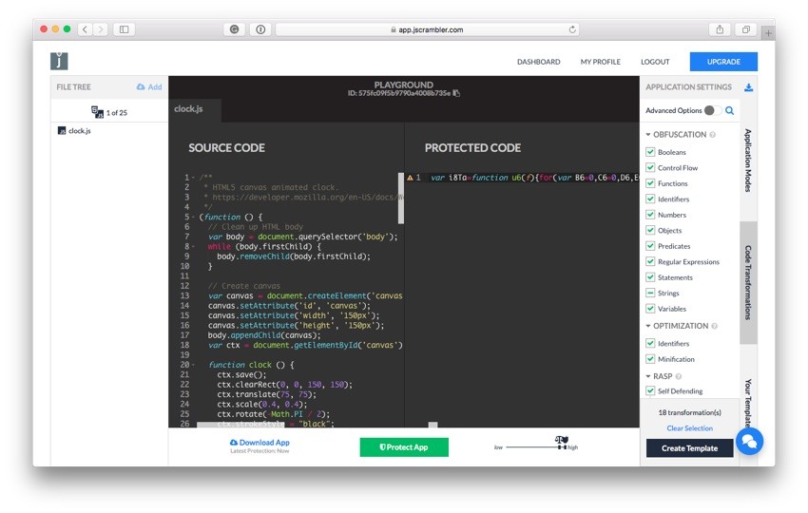The image size is (808, 513).
Task: Click the RASP help question icon
Action: click(679, 376)
